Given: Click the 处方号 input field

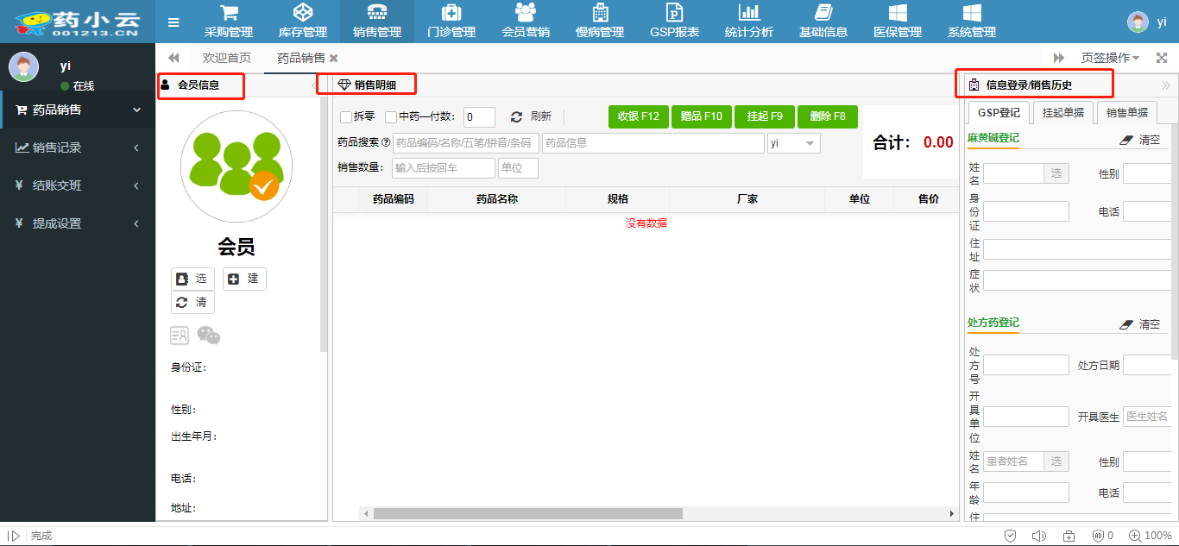Looking at the screenshot, I should click(1026, 365).
